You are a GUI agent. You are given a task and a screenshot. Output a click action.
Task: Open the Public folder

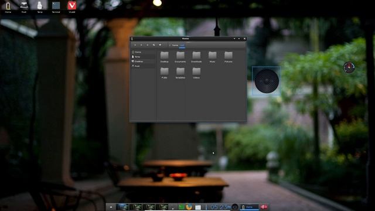coord(164,73)
